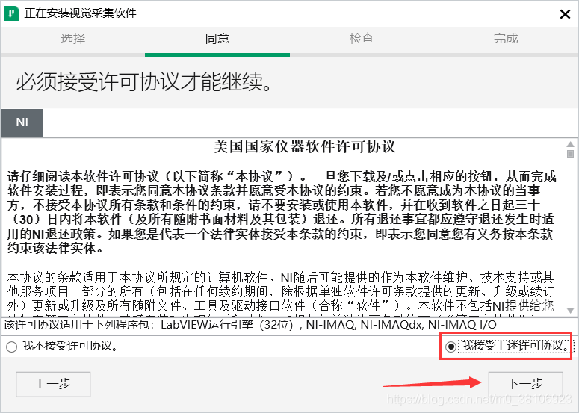Viewport: 579px width, 413px height.
Task: Click the LabVIEW运行引擎 package list text
Action: 250,325
